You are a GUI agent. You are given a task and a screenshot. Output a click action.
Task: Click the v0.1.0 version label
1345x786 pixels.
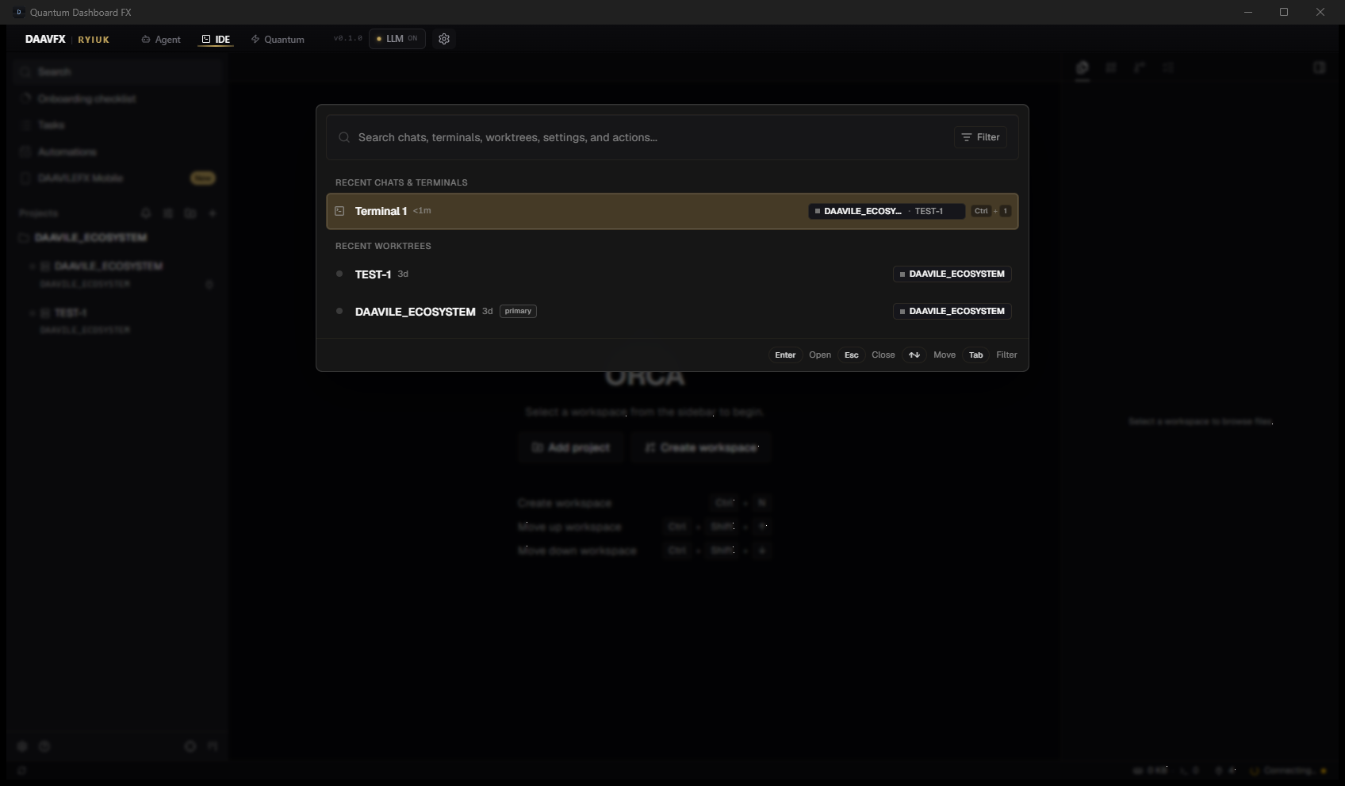(x=347, y=39)
